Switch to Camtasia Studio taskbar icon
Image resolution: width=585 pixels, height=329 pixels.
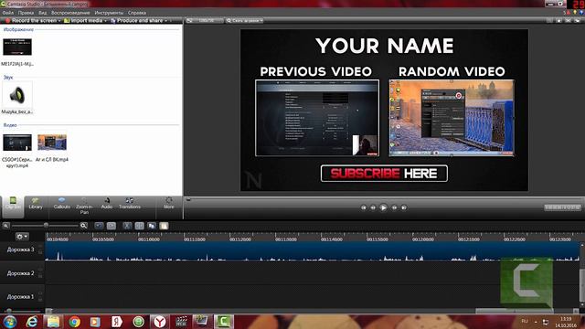pos(223,322)
